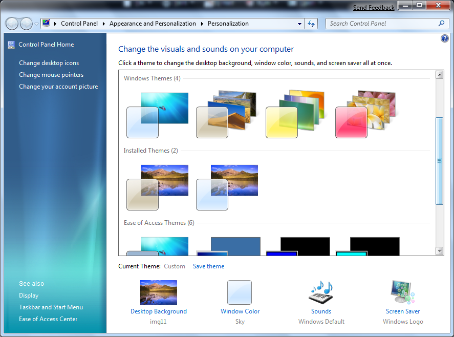Open Control Panel Home
This screenshot has width=454, height=337.
point(46,45)
